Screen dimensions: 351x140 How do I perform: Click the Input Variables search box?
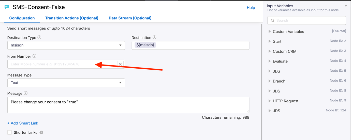click(309, 21)
